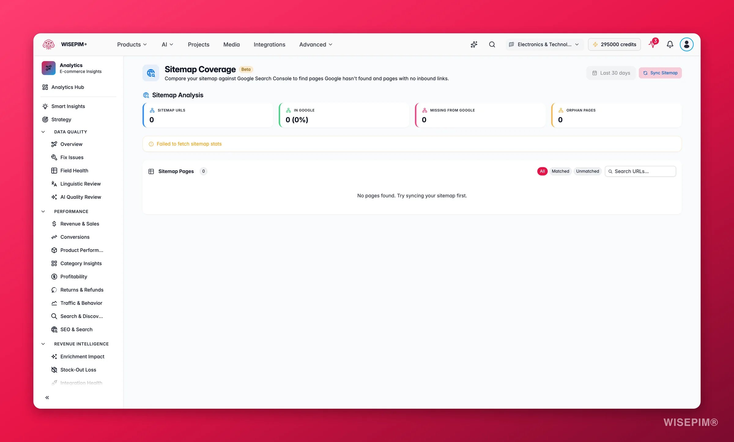734x442 pixels.
Task: Click the Sitemap Pages table icon
Action: click(151, 171)
